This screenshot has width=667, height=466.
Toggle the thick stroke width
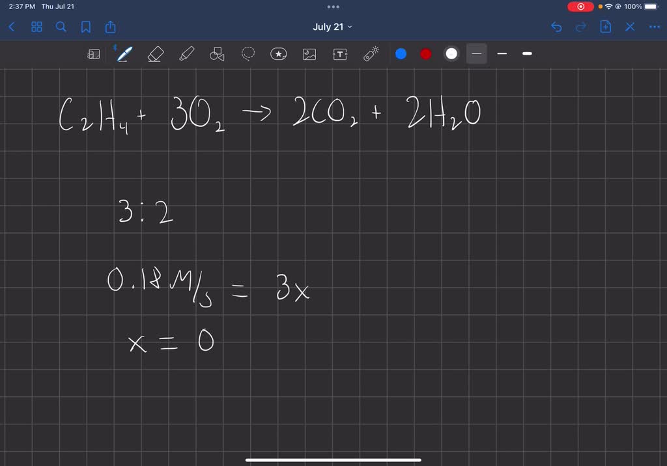(x=527, y=53)
